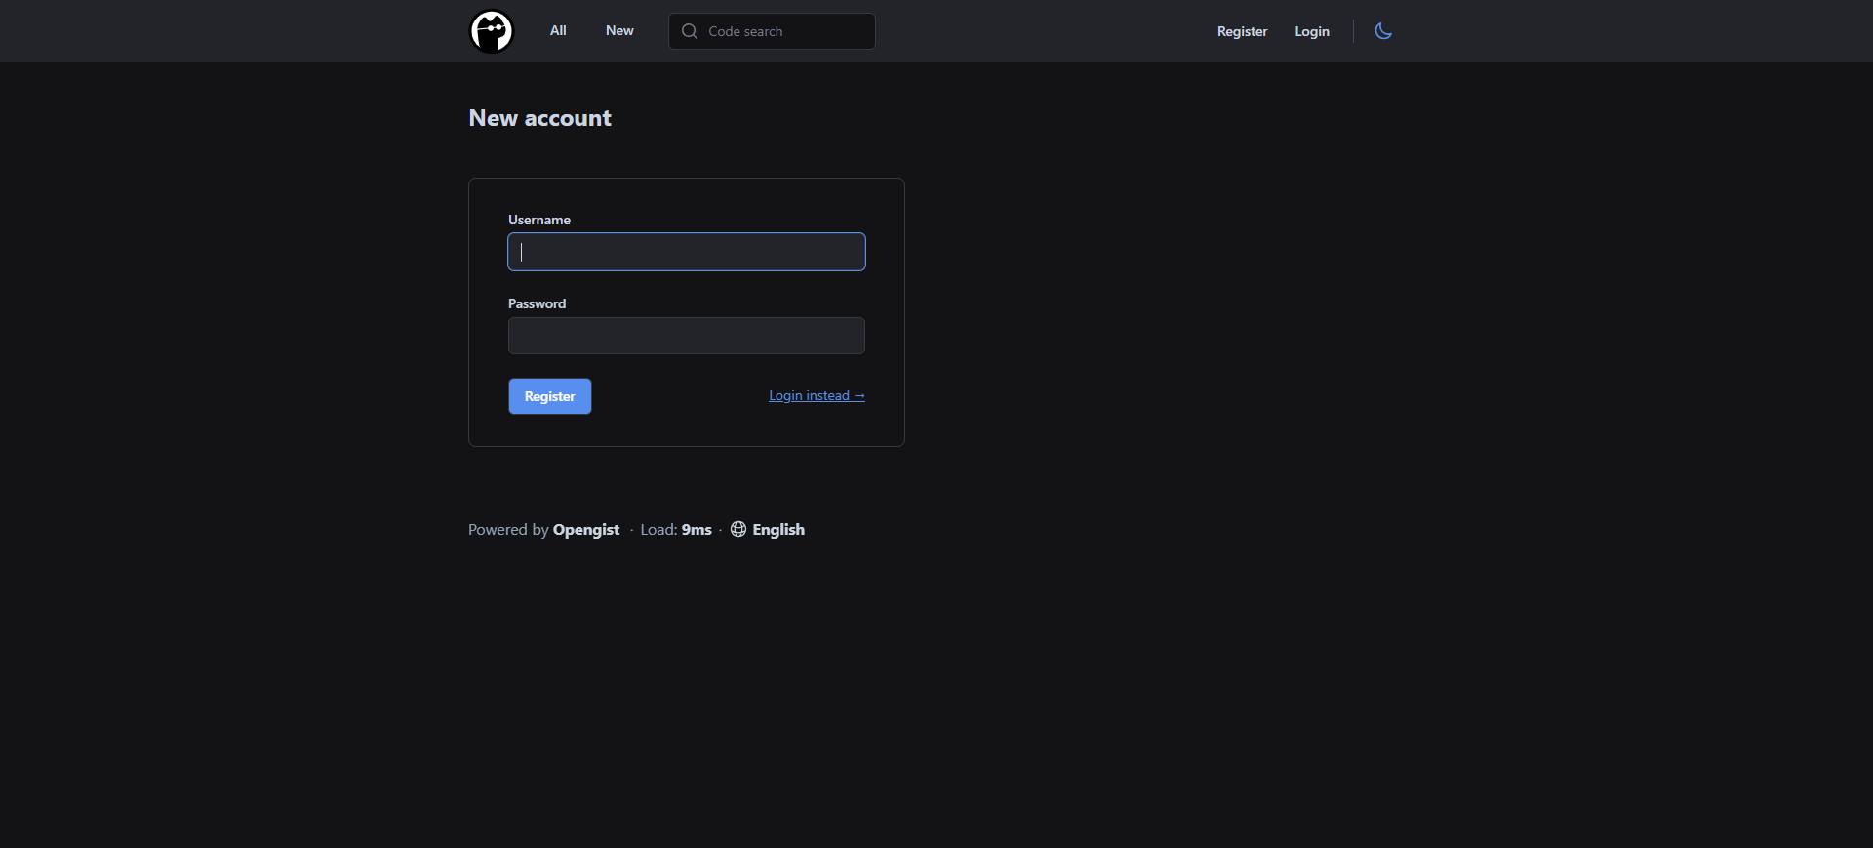Click the Password field label
The image size is (1873, 848).
(537, 303)
